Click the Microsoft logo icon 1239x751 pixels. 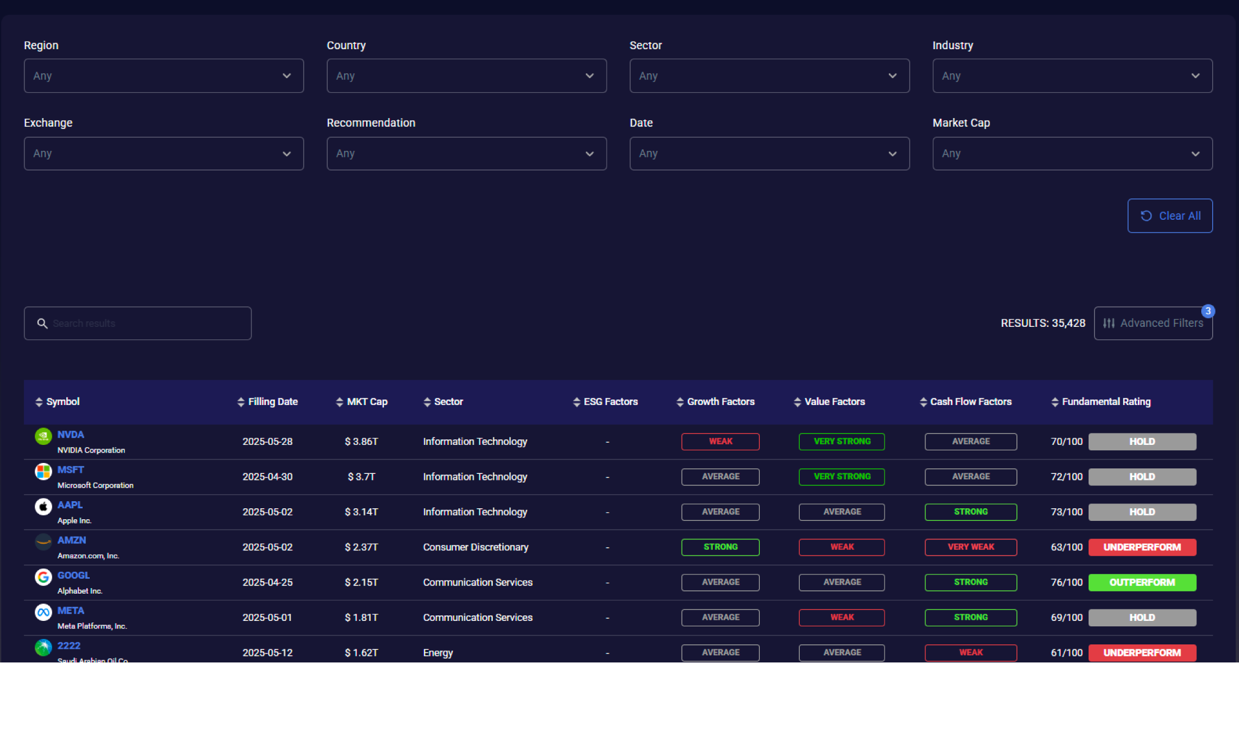click(43, 471)
